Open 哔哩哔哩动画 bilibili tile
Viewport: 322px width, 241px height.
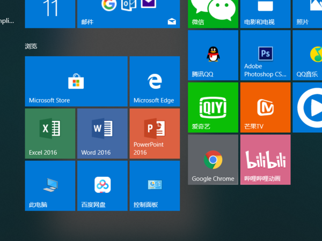[265, 160]
